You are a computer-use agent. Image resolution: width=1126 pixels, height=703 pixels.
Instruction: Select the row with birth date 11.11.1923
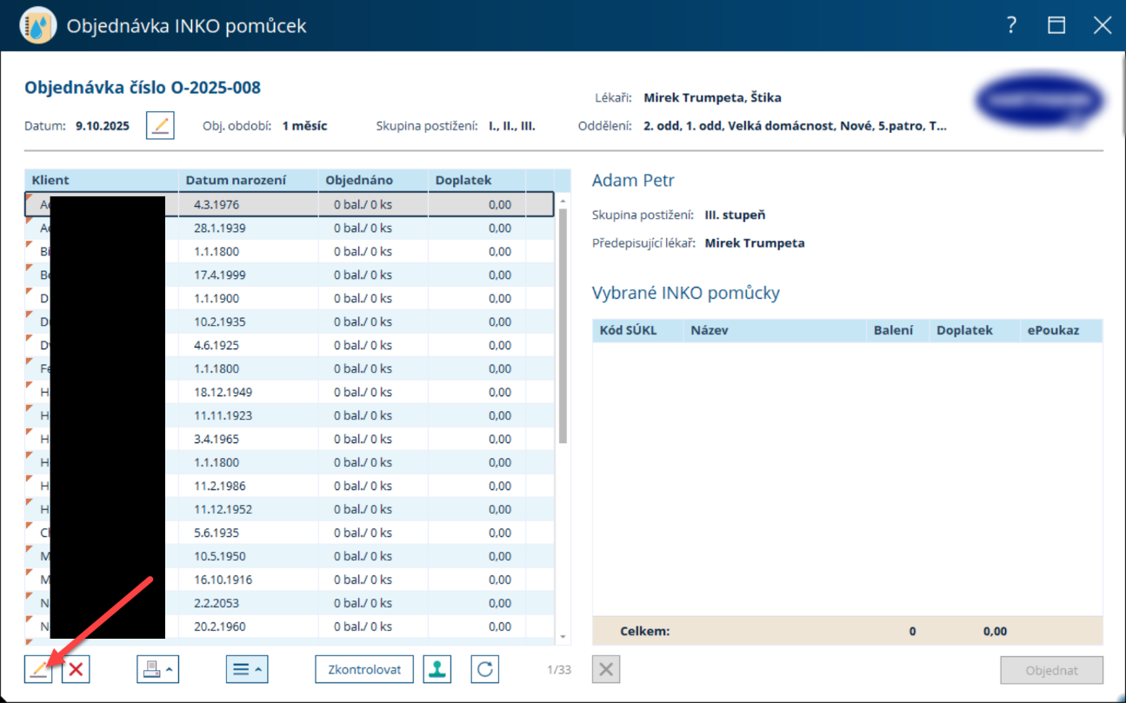(290, 415)
